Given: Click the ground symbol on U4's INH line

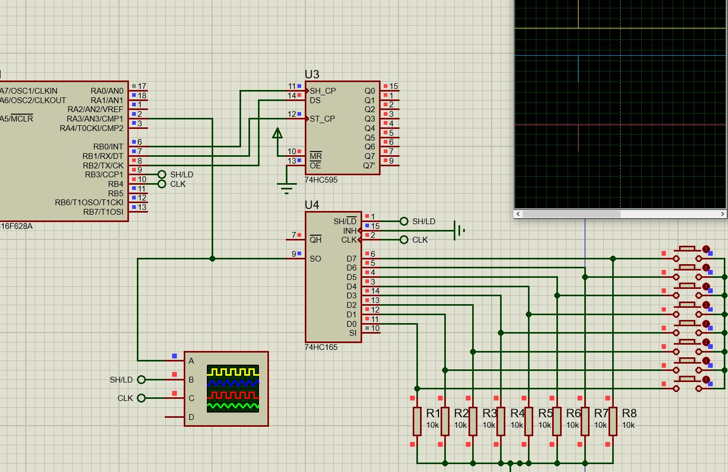Looking at the screenshot, I should click(459, 230).
